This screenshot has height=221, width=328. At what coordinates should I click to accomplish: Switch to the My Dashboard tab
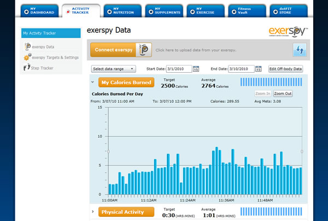tap(38, 10)
